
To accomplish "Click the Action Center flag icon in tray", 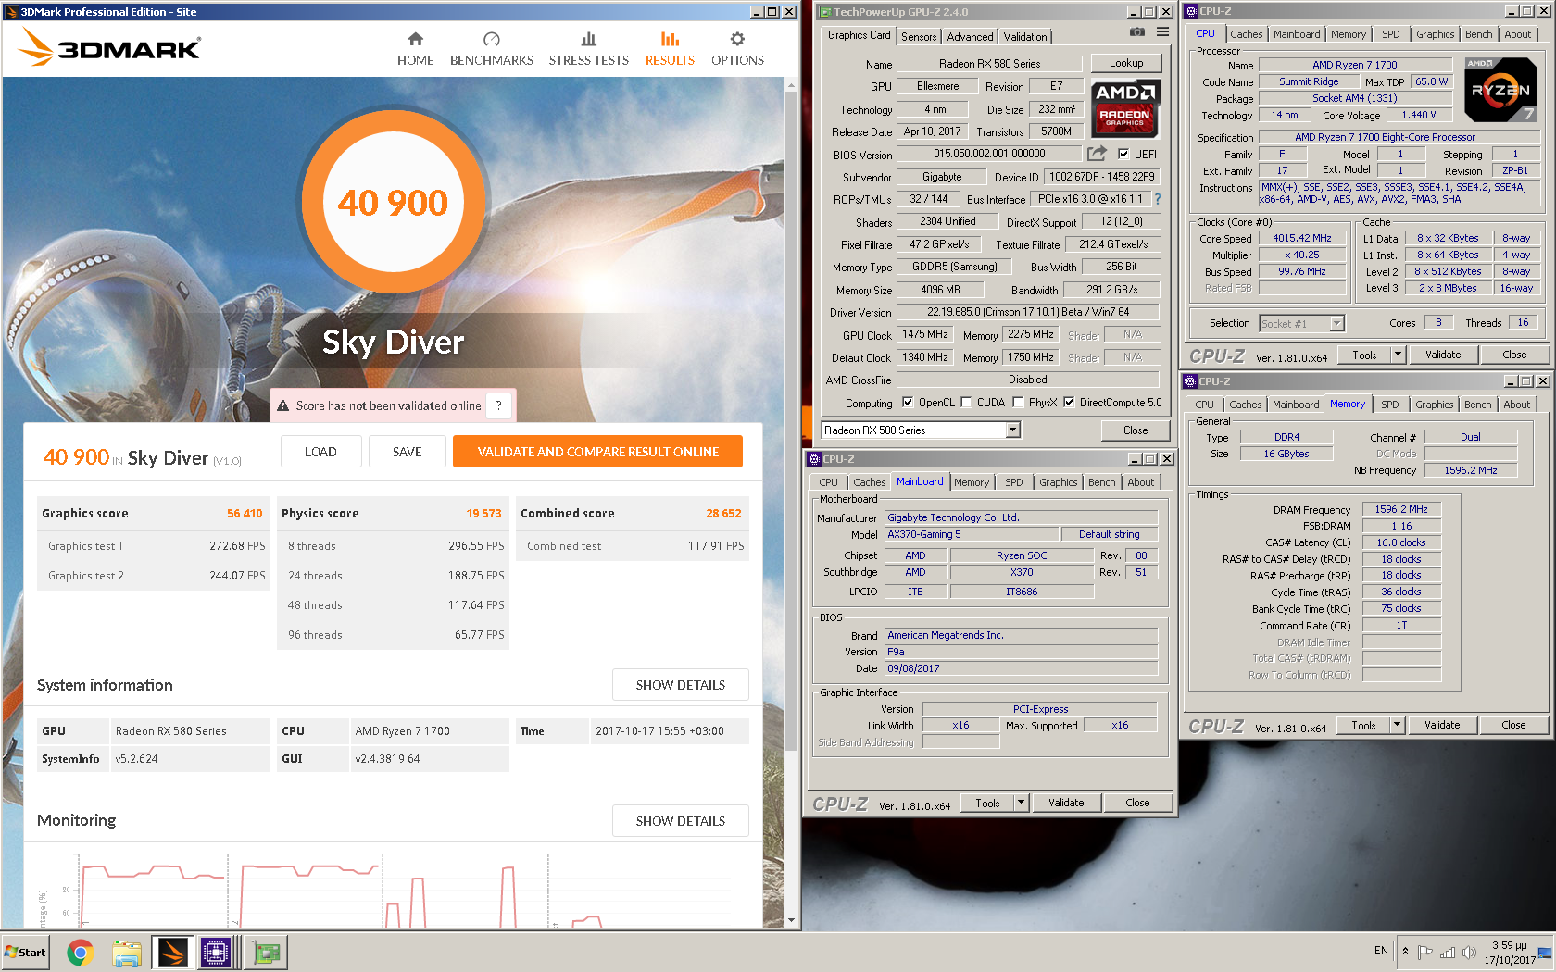I will [1425, 952].
